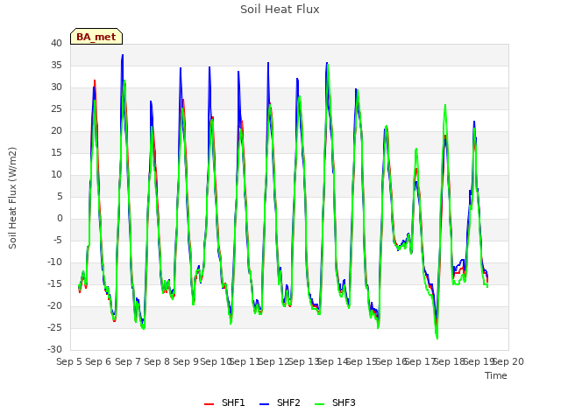Click the green SHF3 legend swatch
The width and height of the screenshot is (561, 420).
click(x=319, y=404)
